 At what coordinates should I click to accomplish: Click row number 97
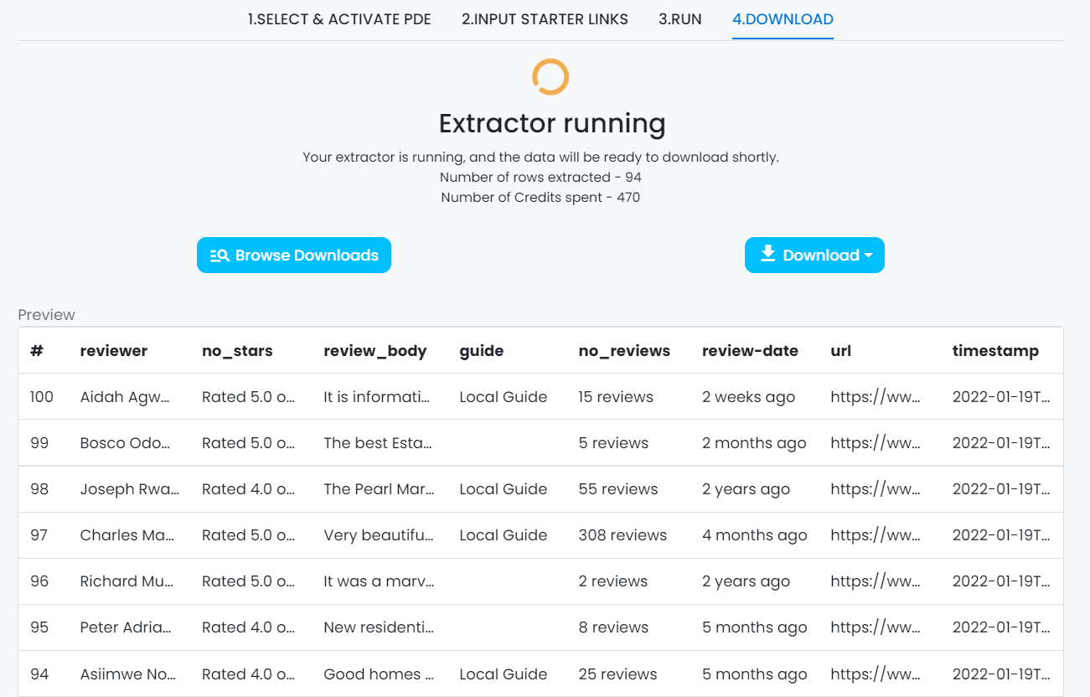pyautogui.click(x=39, y=535)
